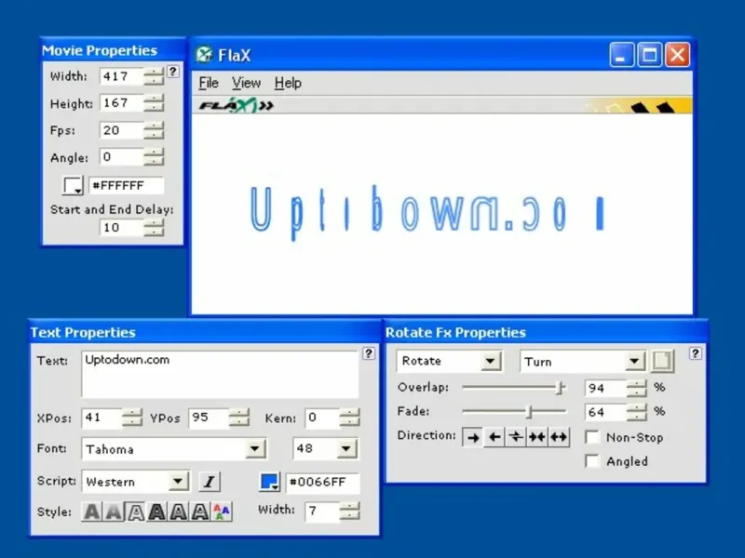Open the Rotate effect dropdown
The height and width of the screenshot is (558, 745).
coord(491,361)
